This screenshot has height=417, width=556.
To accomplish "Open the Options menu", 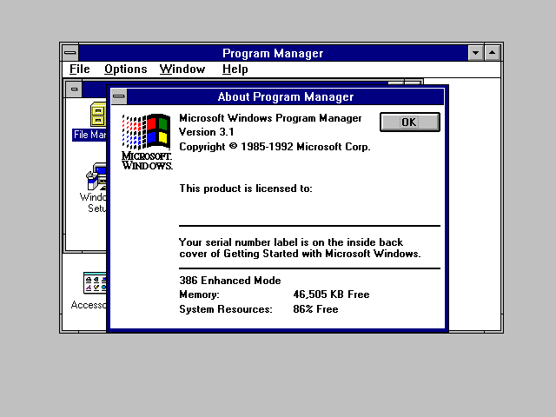I will 125,69.
